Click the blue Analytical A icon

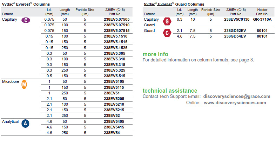click(25, 124)
